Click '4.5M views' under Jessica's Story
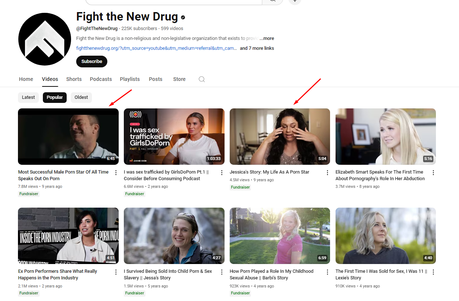This screenshot has width=459, height=301. coord(240,180)
